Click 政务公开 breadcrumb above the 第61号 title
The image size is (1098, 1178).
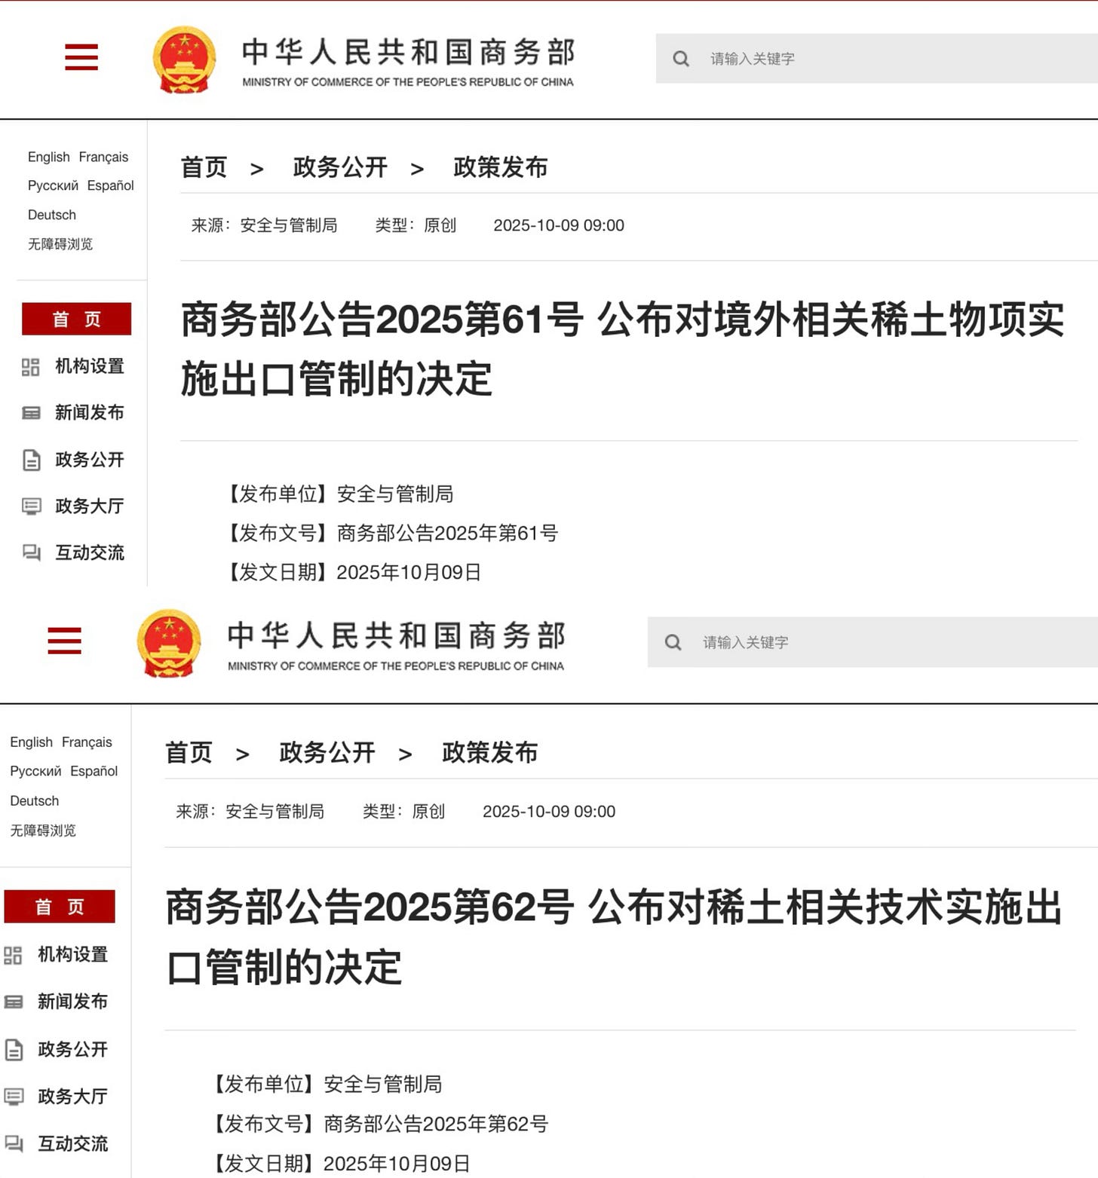[x=340, y=167]
